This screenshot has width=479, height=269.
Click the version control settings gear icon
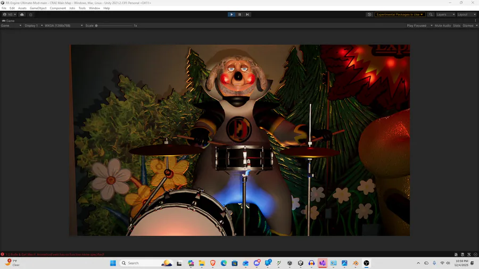pos(30,14)
